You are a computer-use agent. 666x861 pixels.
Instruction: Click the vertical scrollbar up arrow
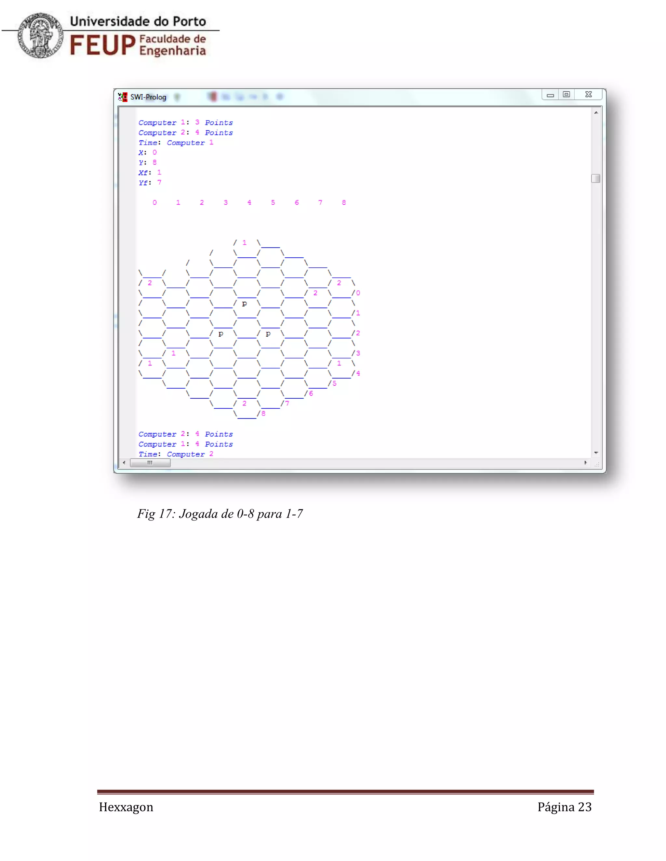pos(596,113)
